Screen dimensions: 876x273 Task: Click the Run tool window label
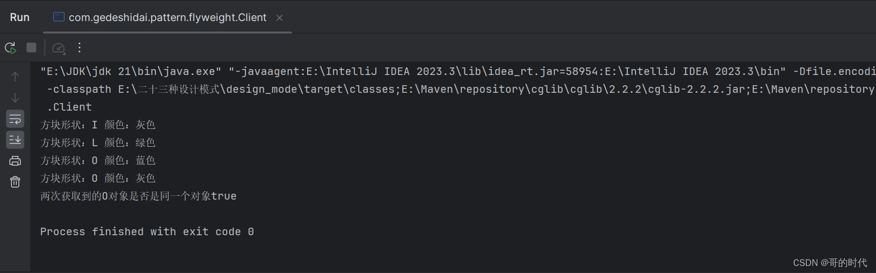20,18
